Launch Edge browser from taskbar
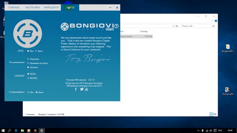This screenshot has width=237, height=133. pyautogui.click(x=16, y=130)
